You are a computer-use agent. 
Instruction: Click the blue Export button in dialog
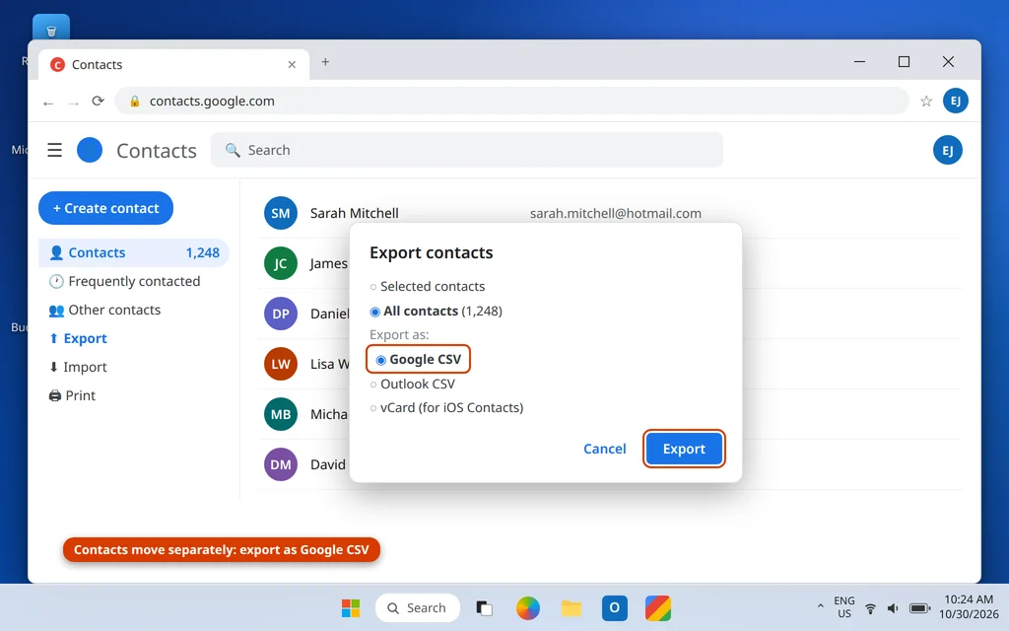pos(684,449)
